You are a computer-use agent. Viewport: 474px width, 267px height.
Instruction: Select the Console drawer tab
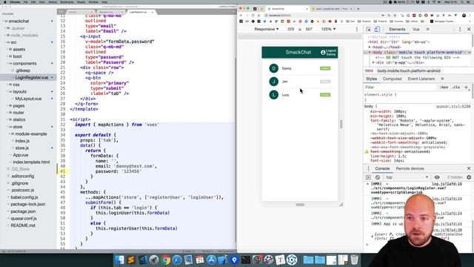(x=382, y=168)
